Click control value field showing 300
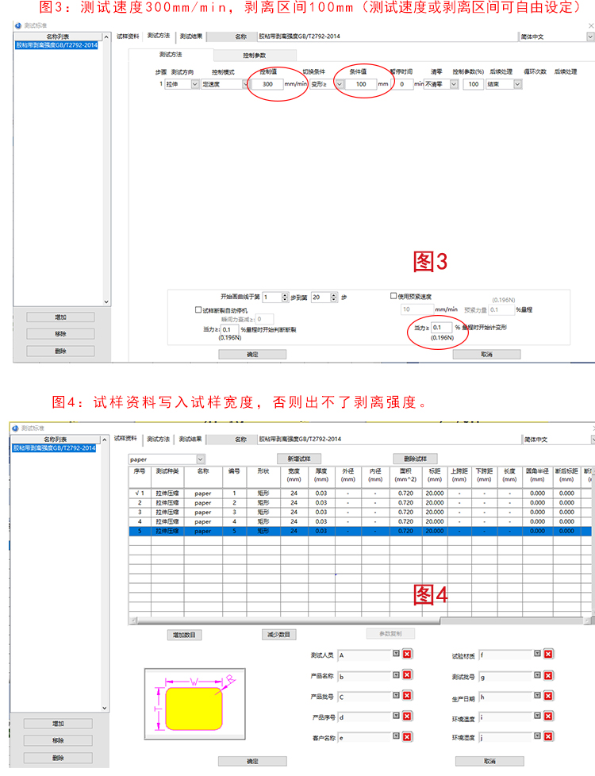The image size is (595, 776). [267, 84]
